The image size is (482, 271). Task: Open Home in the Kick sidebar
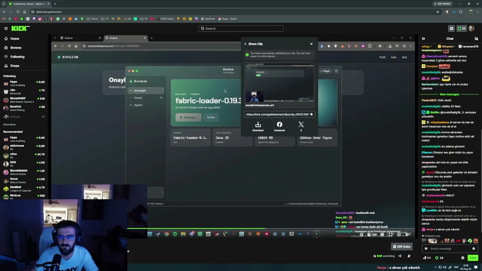(x=24, y=38)
